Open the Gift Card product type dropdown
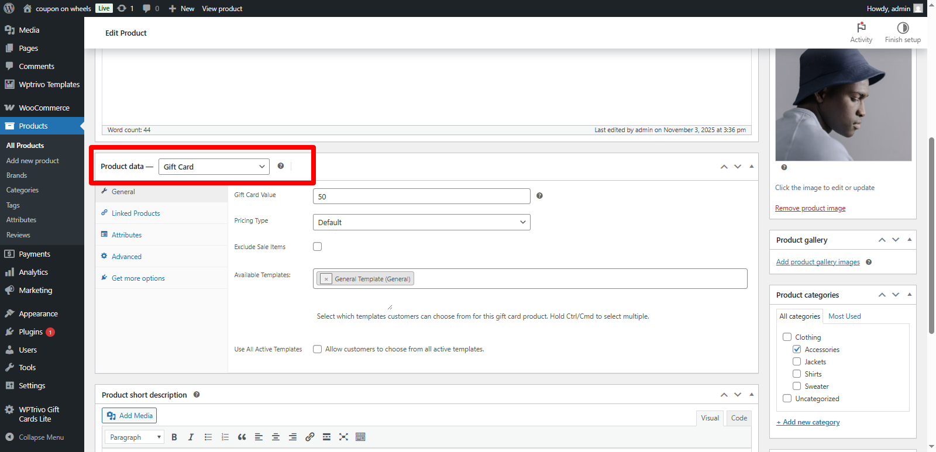 tap(214, 167)
